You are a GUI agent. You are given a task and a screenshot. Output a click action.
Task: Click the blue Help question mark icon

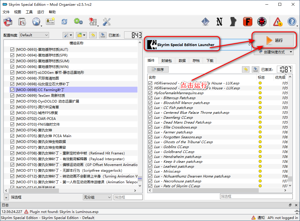pos(292,22)
